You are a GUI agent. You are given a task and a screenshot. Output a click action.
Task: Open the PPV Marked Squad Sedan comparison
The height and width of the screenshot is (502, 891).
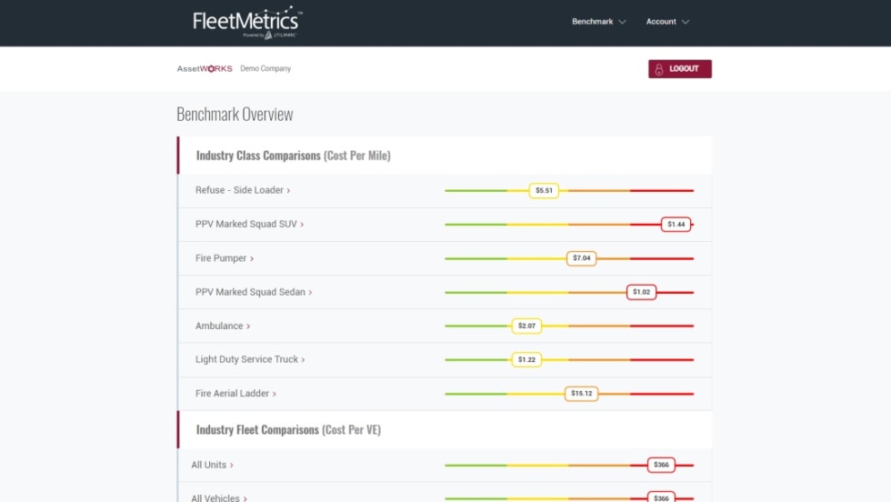coord(250,293)
